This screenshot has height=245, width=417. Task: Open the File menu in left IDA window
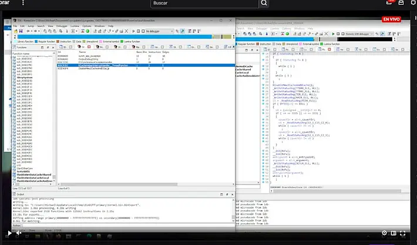15,26
